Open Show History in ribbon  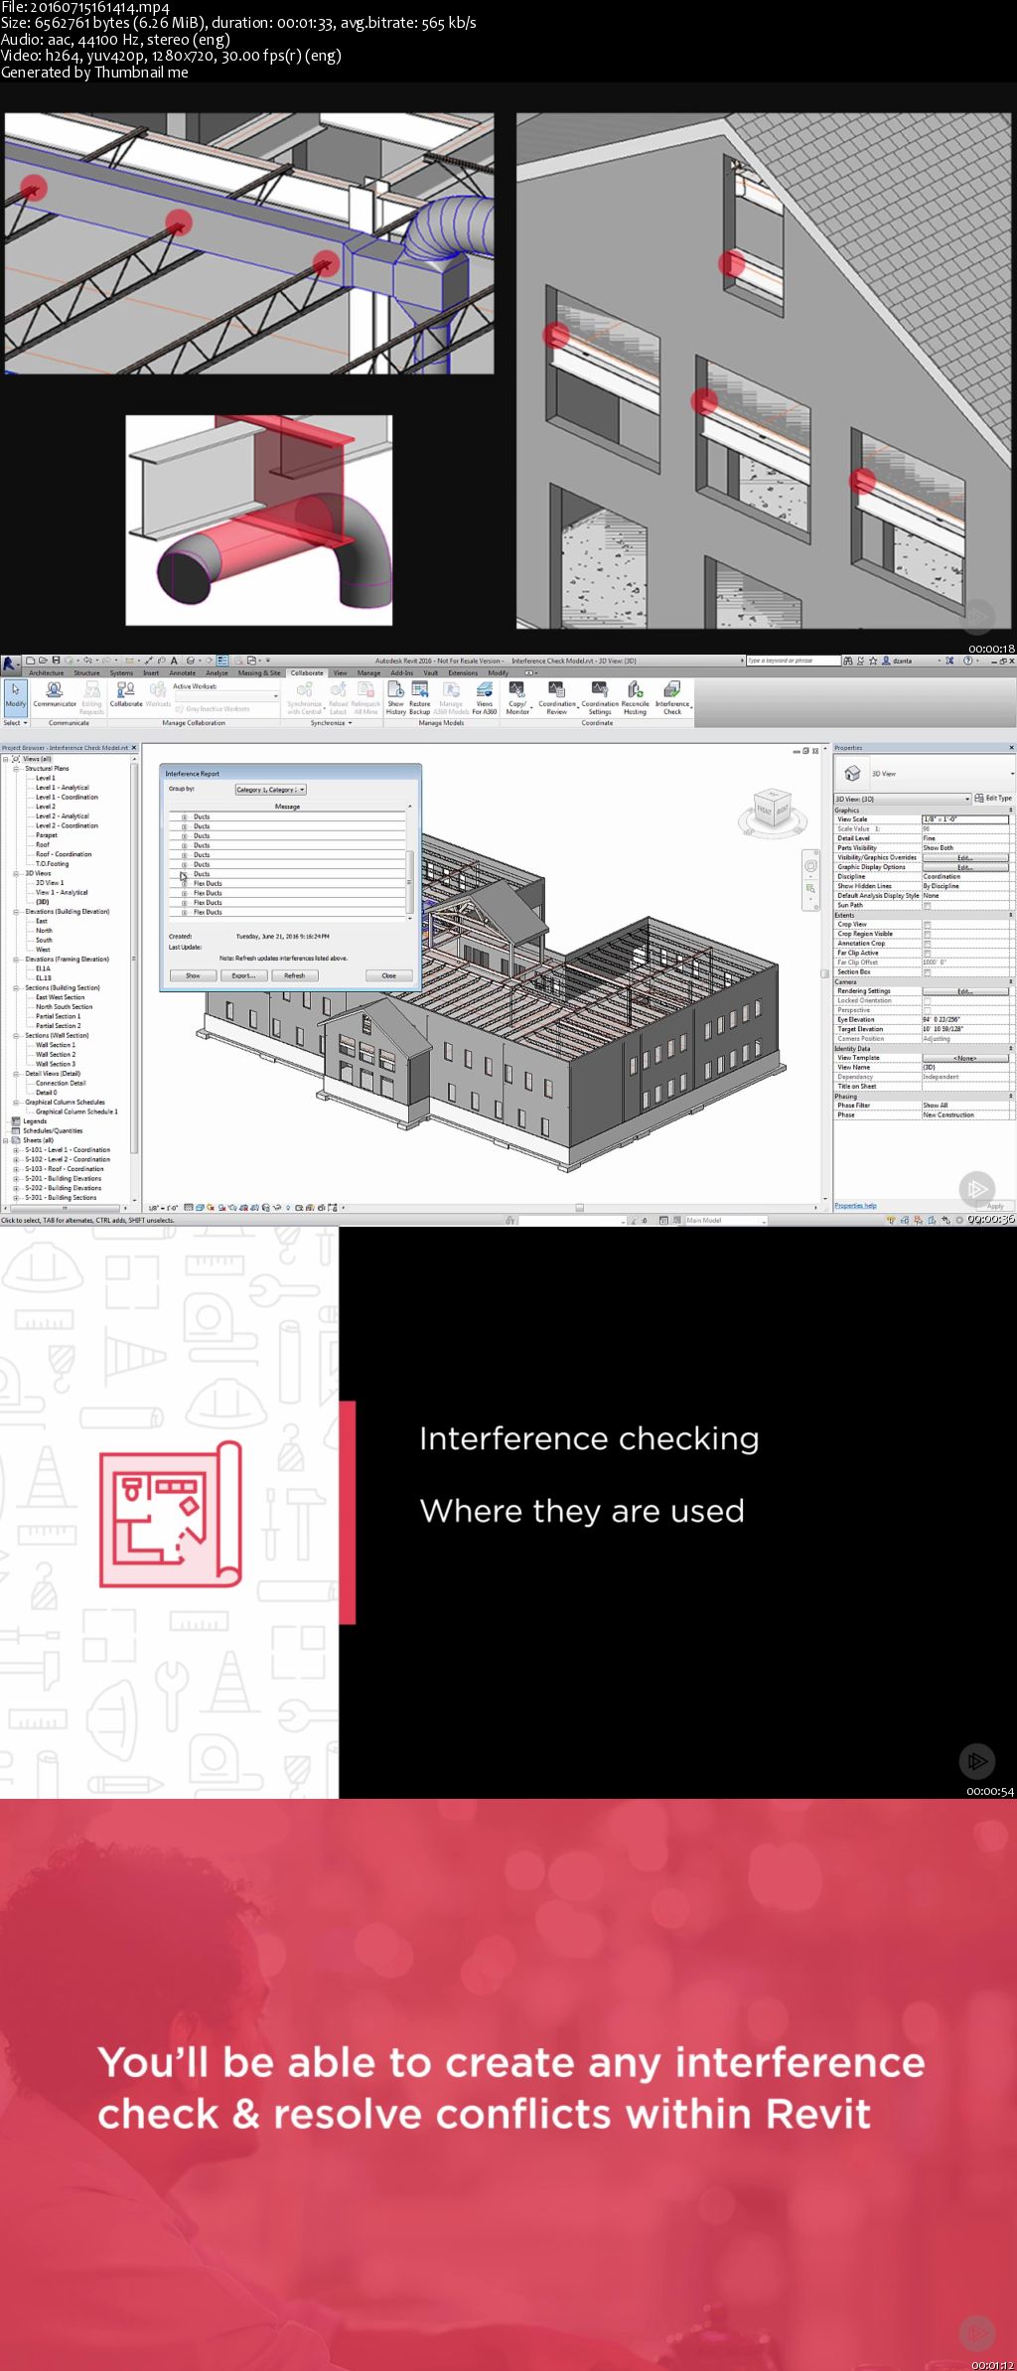point(395,689)
